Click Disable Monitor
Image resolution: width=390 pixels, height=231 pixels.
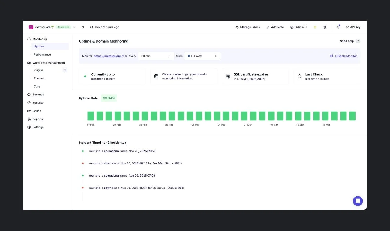tap(346, 56)
